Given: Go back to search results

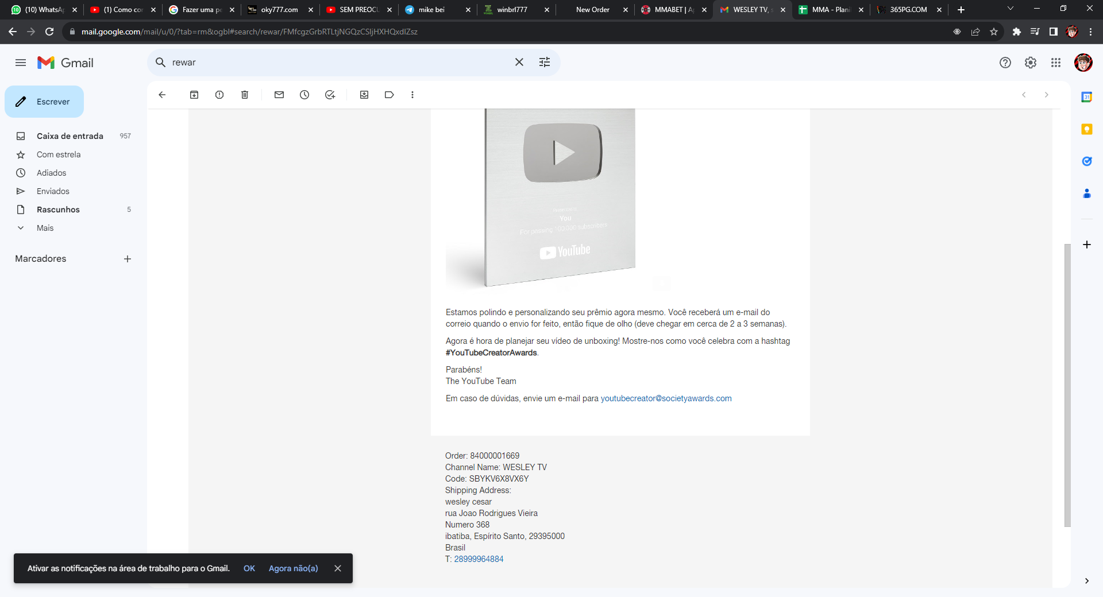Looking at the screenshot, I should [x=162, y=95].
